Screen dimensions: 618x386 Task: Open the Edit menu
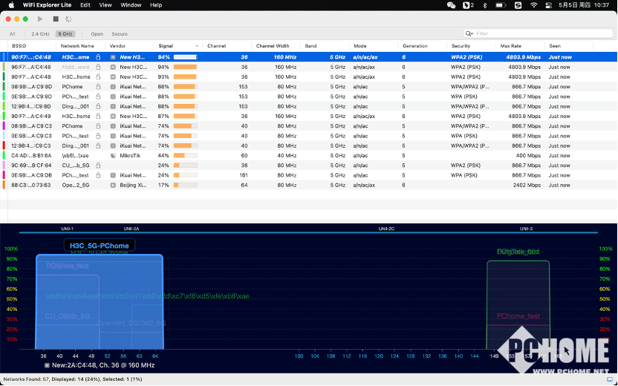pyautogui.click(x=85, y=5)
